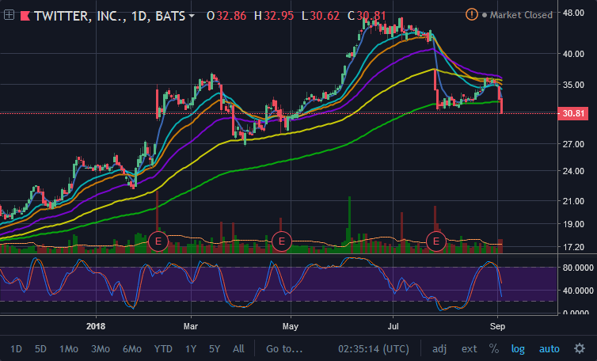Toggle the auto scale option

[x=549, y=349]
